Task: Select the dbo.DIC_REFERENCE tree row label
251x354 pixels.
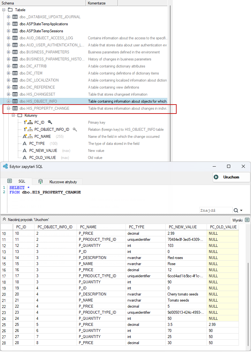Action: point(37,87)
